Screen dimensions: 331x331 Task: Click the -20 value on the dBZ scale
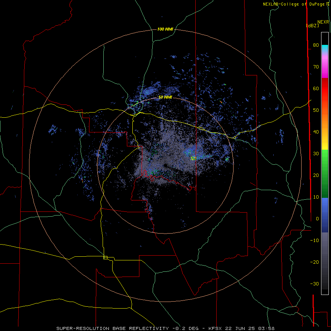(314, 262)
